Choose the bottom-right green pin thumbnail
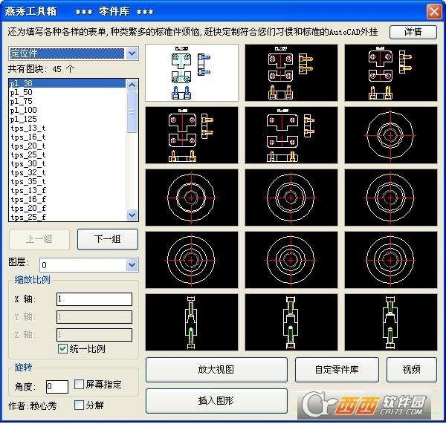 (x=390, y=321)
